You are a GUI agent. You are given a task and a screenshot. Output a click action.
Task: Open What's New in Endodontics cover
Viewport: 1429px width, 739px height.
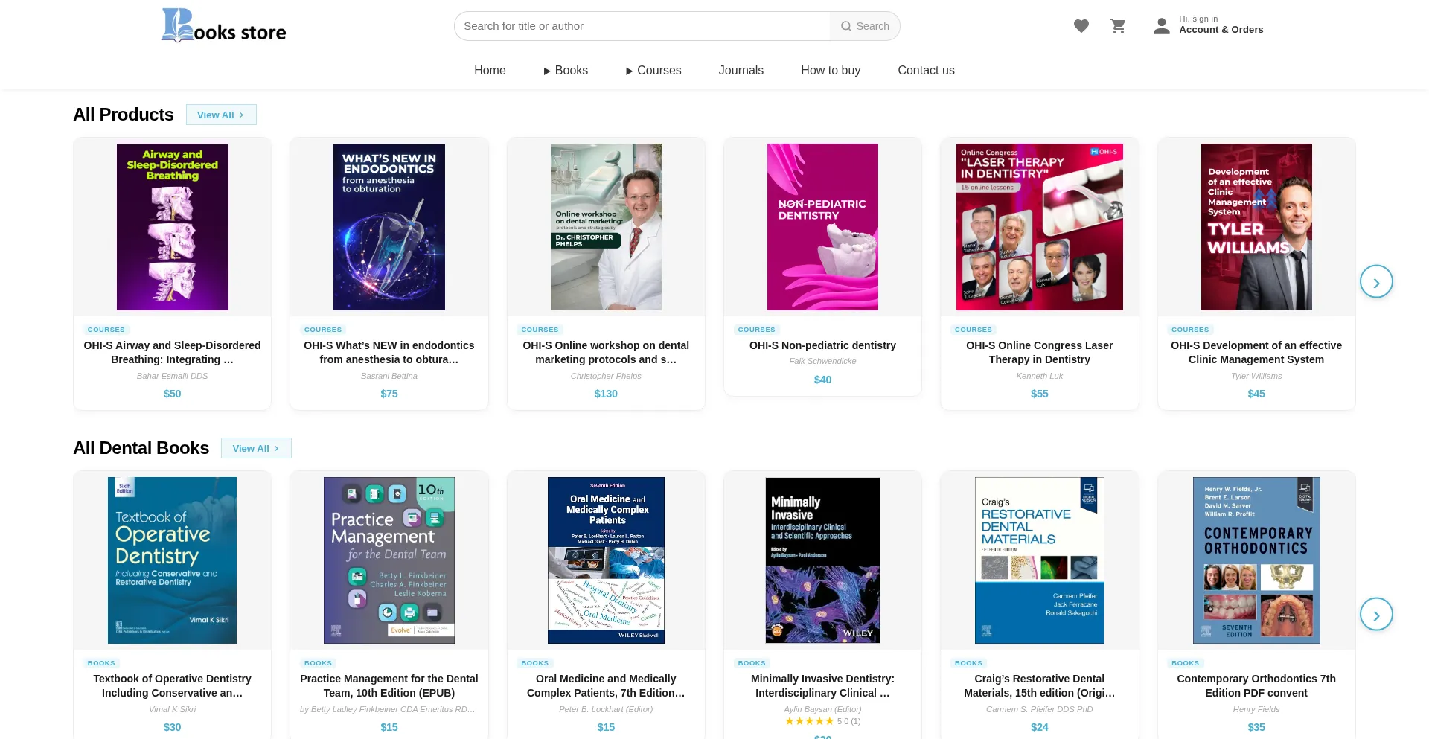[389, 227]
